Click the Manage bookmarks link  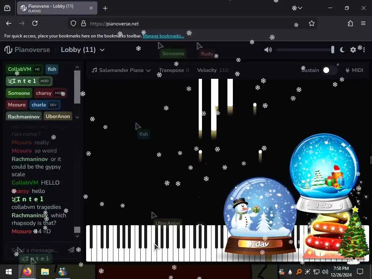pos(163,36)
